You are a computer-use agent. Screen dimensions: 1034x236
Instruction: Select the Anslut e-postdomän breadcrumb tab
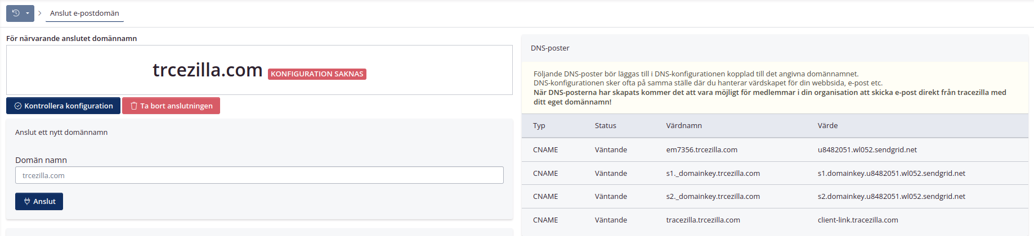[84, 13]
